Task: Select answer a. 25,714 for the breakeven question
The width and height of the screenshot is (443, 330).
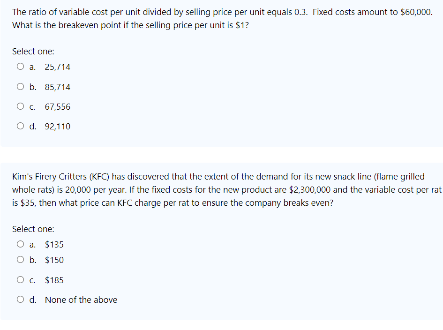Action: (x=20, y=66)
